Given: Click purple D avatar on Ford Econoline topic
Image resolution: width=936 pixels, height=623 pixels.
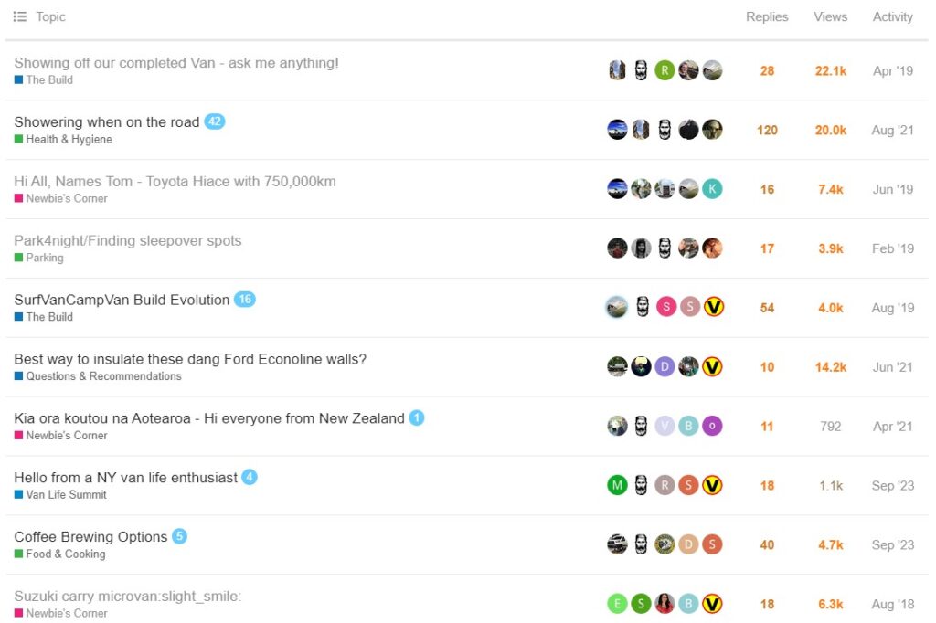Looking at the screenshot, I should pos(665,366).
